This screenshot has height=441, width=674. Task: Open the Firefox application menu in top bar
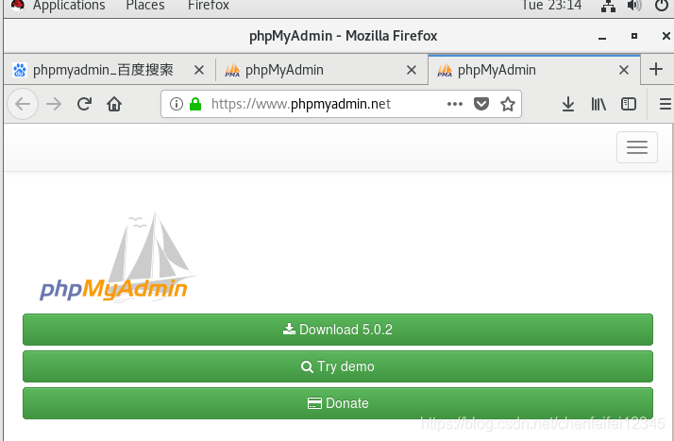(x=209, y=6)
